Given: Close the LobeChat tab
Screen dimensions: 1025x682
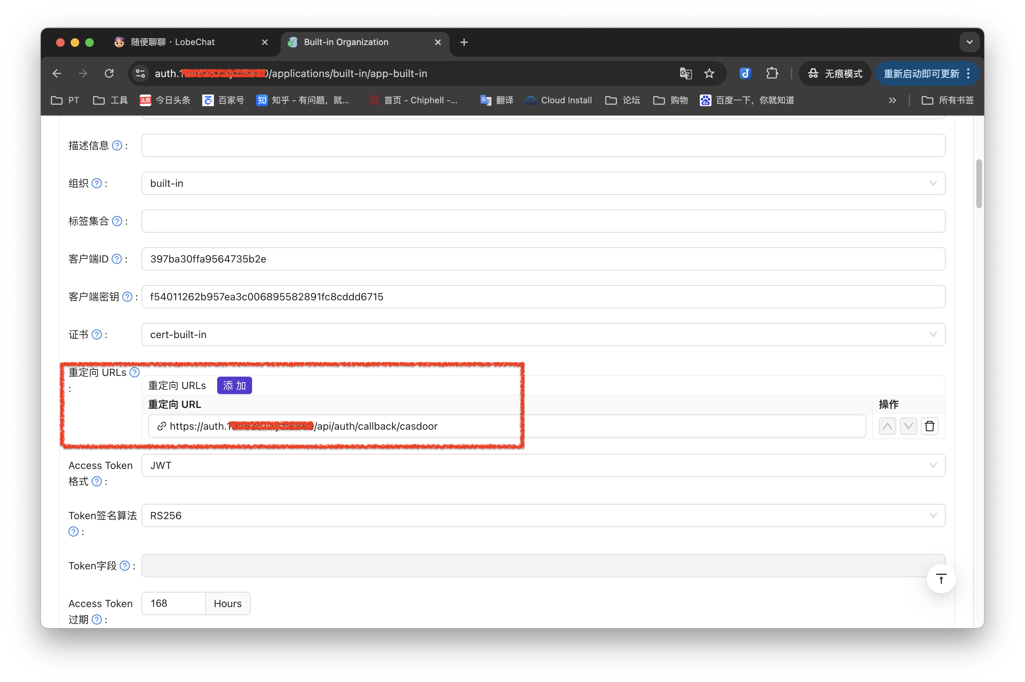Looking at the screenshot, I should 264,42.
